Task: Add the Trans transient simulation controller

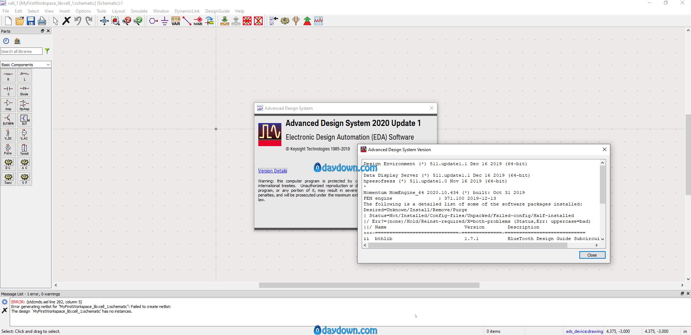Action: click(x=8, y=179)
